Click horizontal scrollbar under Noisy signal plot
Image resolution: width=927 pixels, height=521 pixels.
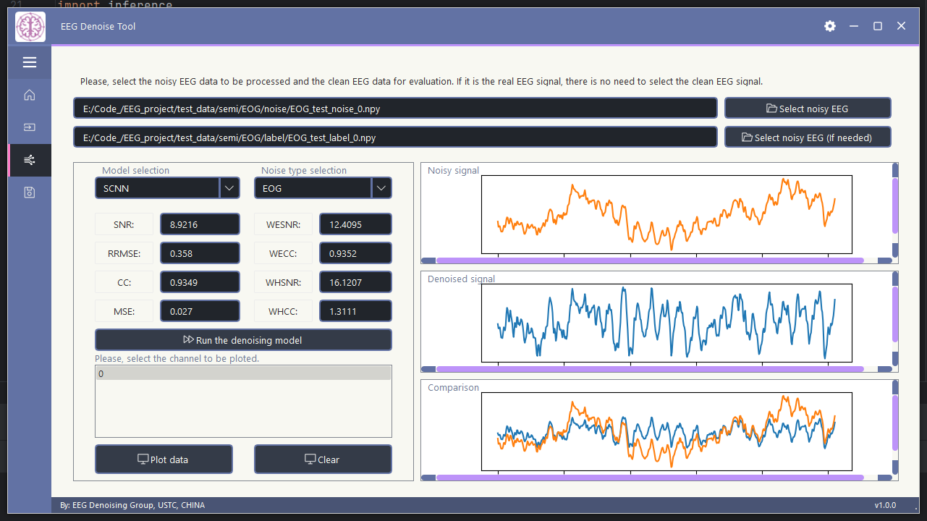tap(649, 260)
